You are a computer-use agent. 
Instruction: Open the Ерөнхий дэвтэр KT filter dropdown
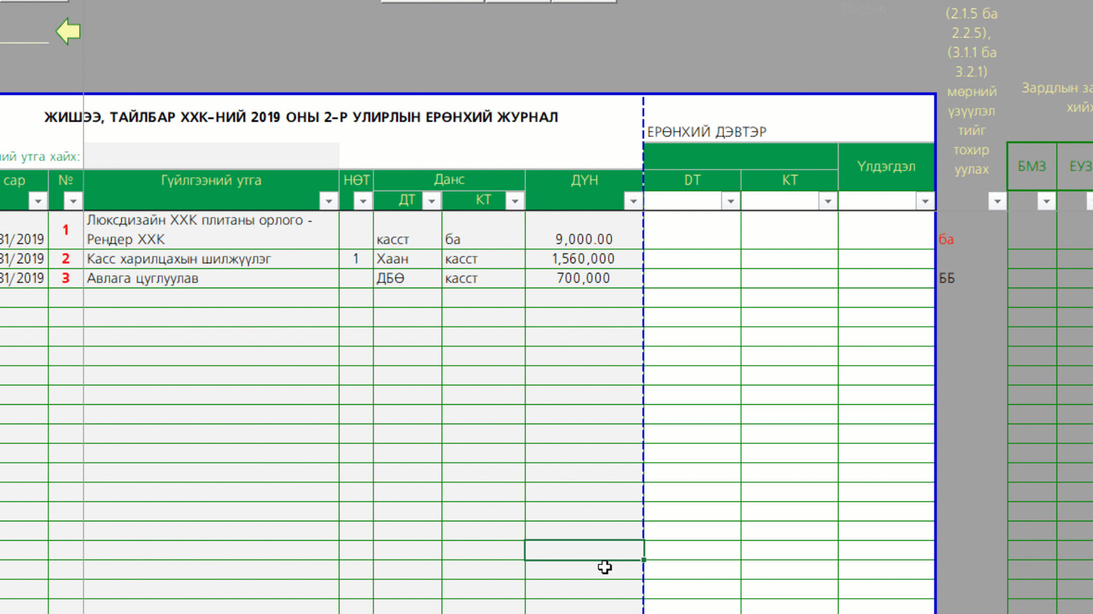pos(828,201)
